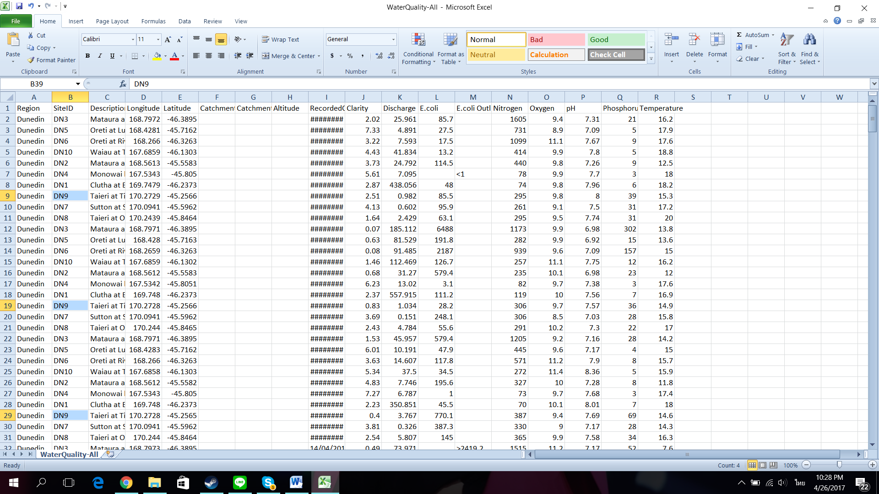
Task: Click the zoom slider handle in the status bar
Action: 839,465
